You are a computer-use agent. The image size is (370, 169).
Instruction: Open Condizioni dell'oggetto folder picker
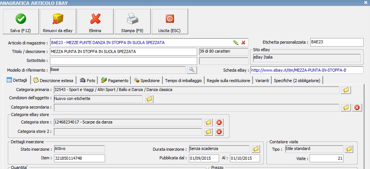point(149,99)
